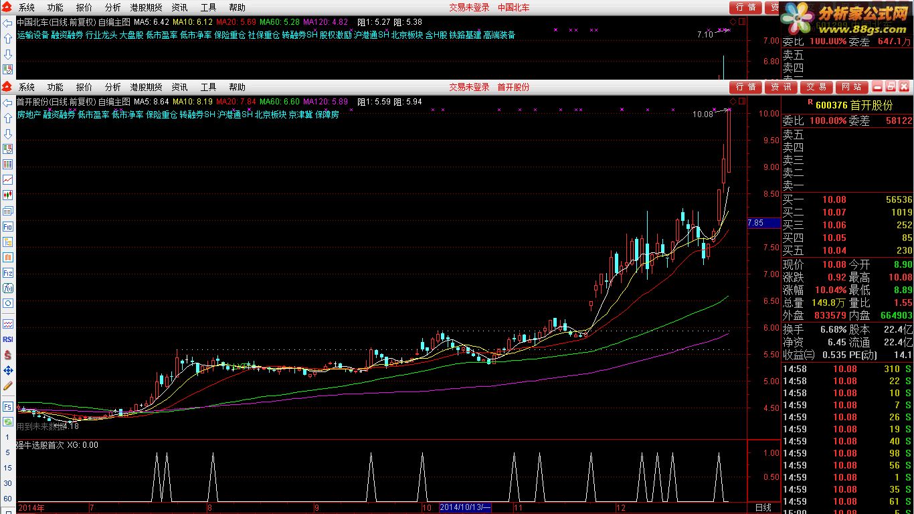914x514 pixels.
Task: Click the diamond icon at the top right of the front chart
Action: 733,102
